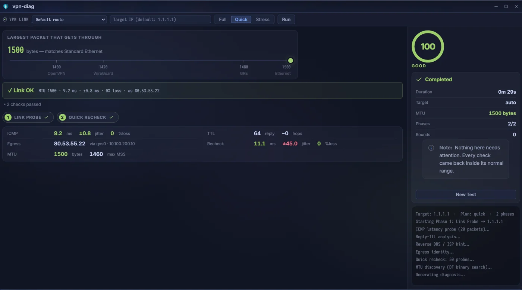
Task: Click the 100 score ring
Action: pyautogui.click(x=428, y=46)
